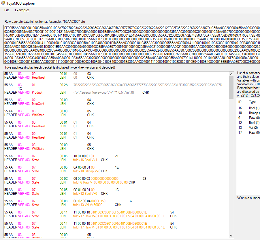Image resolution: width=260 pixels, height=240 pixels.
Task: Open the Examples menu
Action: pos(22,10)
